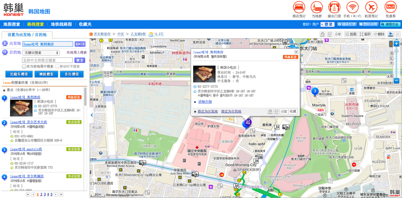Screen dimensions: 402x198
Task: Click the destination search input field
Action: (x=48, y=60)
